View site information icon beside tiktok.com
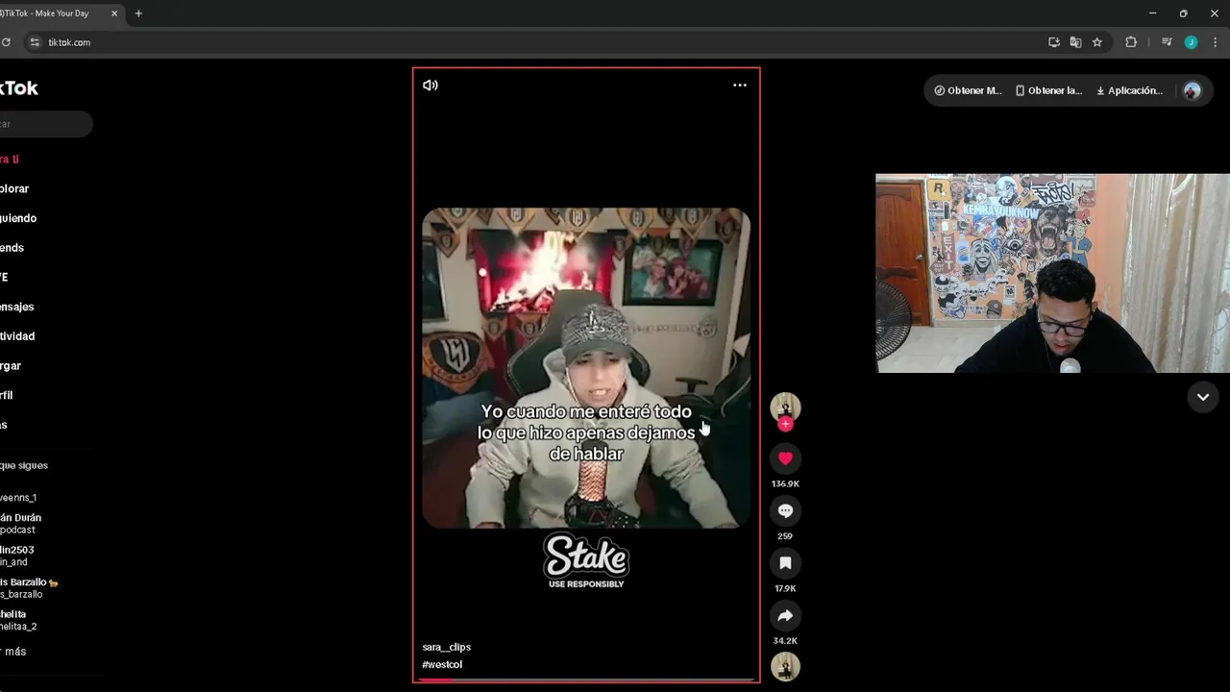Screen dimensions: 1230x692 coord(35,42)
